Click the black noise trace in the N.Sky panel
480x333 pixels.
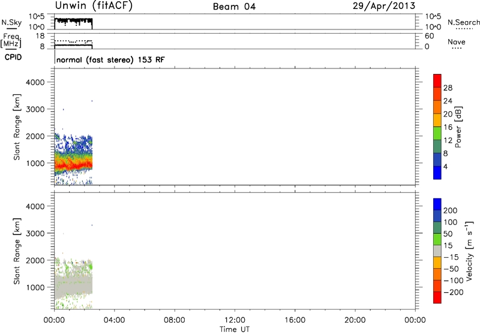coord(73,20)
